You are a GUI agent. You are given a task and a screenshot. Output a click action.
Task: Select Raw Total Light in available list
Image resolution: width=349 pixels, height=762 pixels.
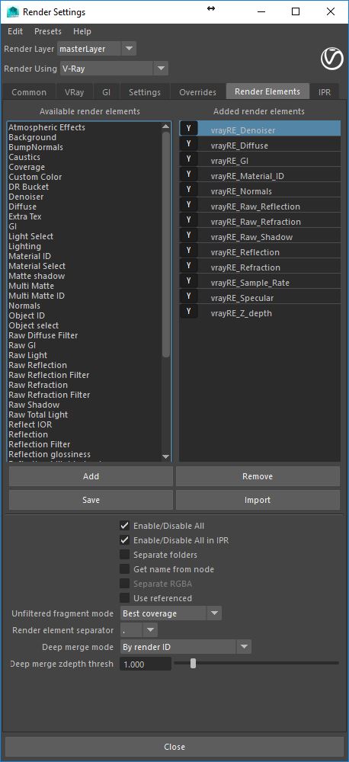click(x=38, y=415)
